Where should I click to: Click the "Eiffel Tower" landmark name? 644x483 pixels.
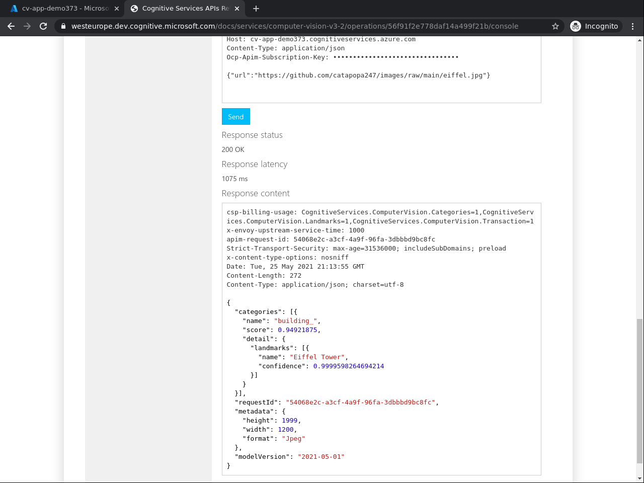[x=317, y=357]
